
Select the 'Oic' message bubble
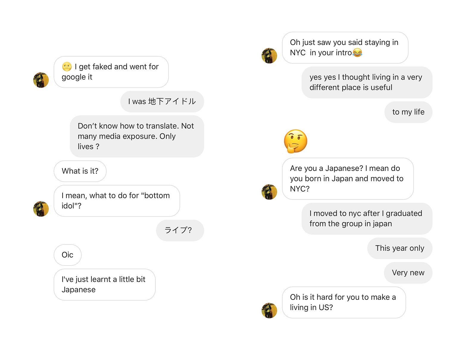(68, 255)
